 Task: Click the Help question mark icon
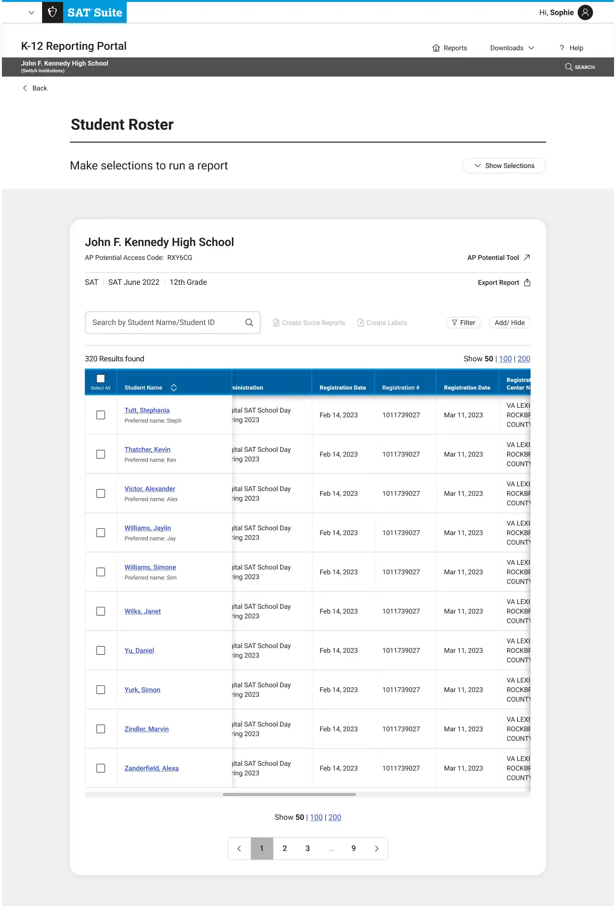(562, 48)
